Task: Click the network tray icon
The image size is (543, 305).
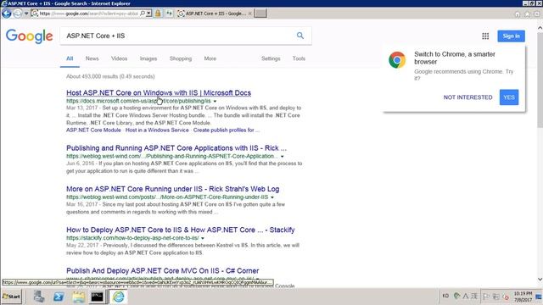Action: (495, 297)
